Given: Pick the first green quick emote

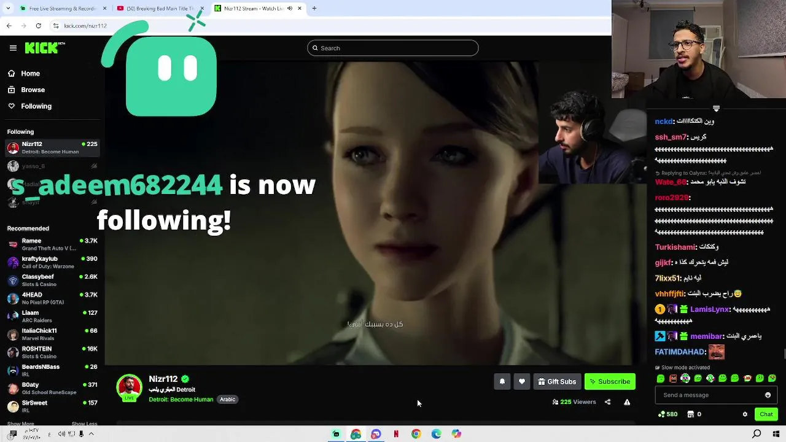Looking at the screenshot, I should pyautogui.click(x=661, y=379).
